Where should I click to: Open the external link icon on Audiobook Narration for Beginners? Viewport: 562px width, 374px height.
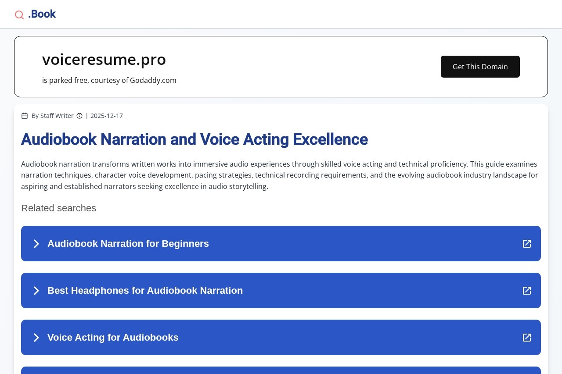coord(526,243)
